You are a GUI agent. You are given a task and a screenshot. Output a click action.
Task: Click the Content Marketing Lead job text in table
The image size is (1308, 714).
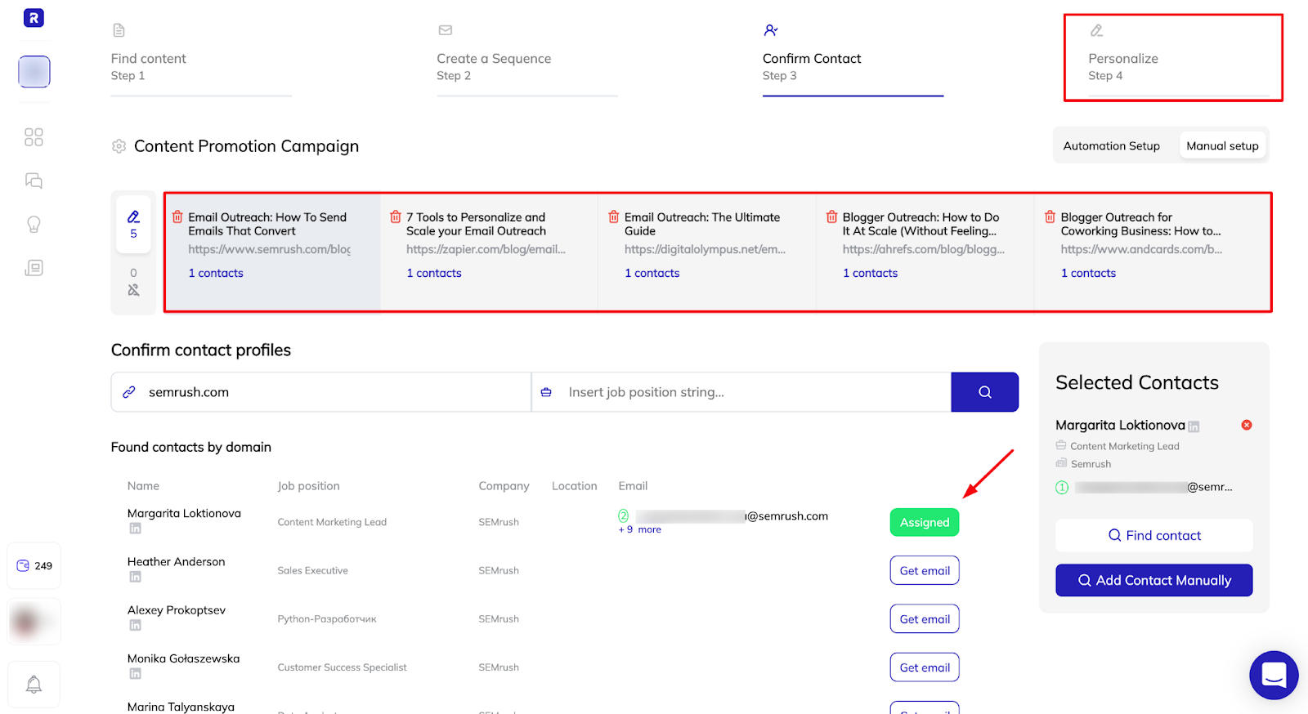click(x=332, y=522)
